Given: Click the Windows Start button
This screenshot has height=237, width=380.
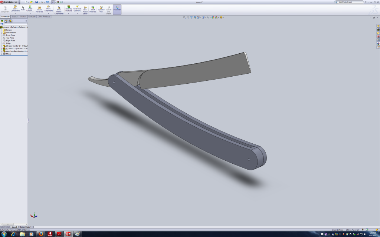Looking at the screenshot, I should coord(4,234).
